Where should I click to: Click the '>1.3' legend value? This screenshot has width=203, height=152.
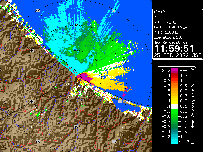pyautogui.click(x=166, y=71)
